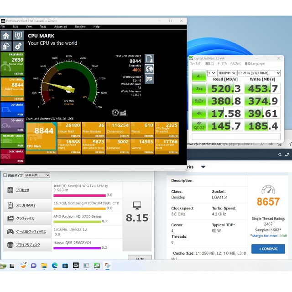Rerun the CPU Single Threaded test
The image size is (292, 292).
(x=173, y=136)
